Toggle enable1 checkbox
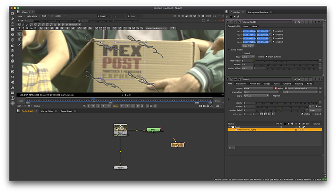The height and width of the screenshot is (193, 336). 274,31
